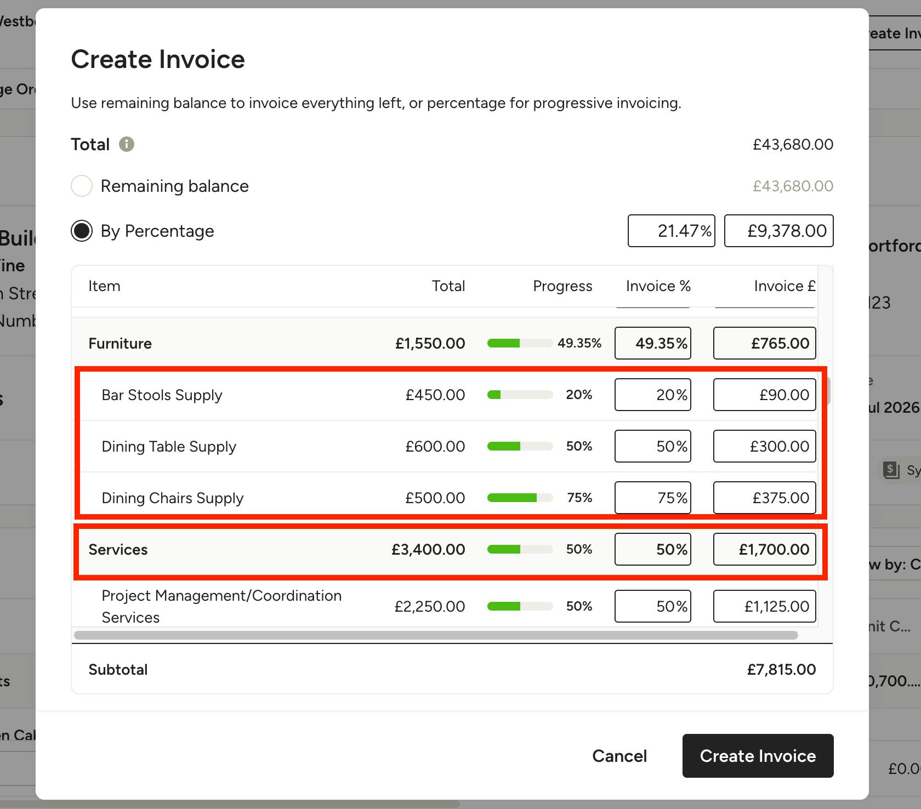
Task: Click the dollar document icon in background page
Action: 891,470
